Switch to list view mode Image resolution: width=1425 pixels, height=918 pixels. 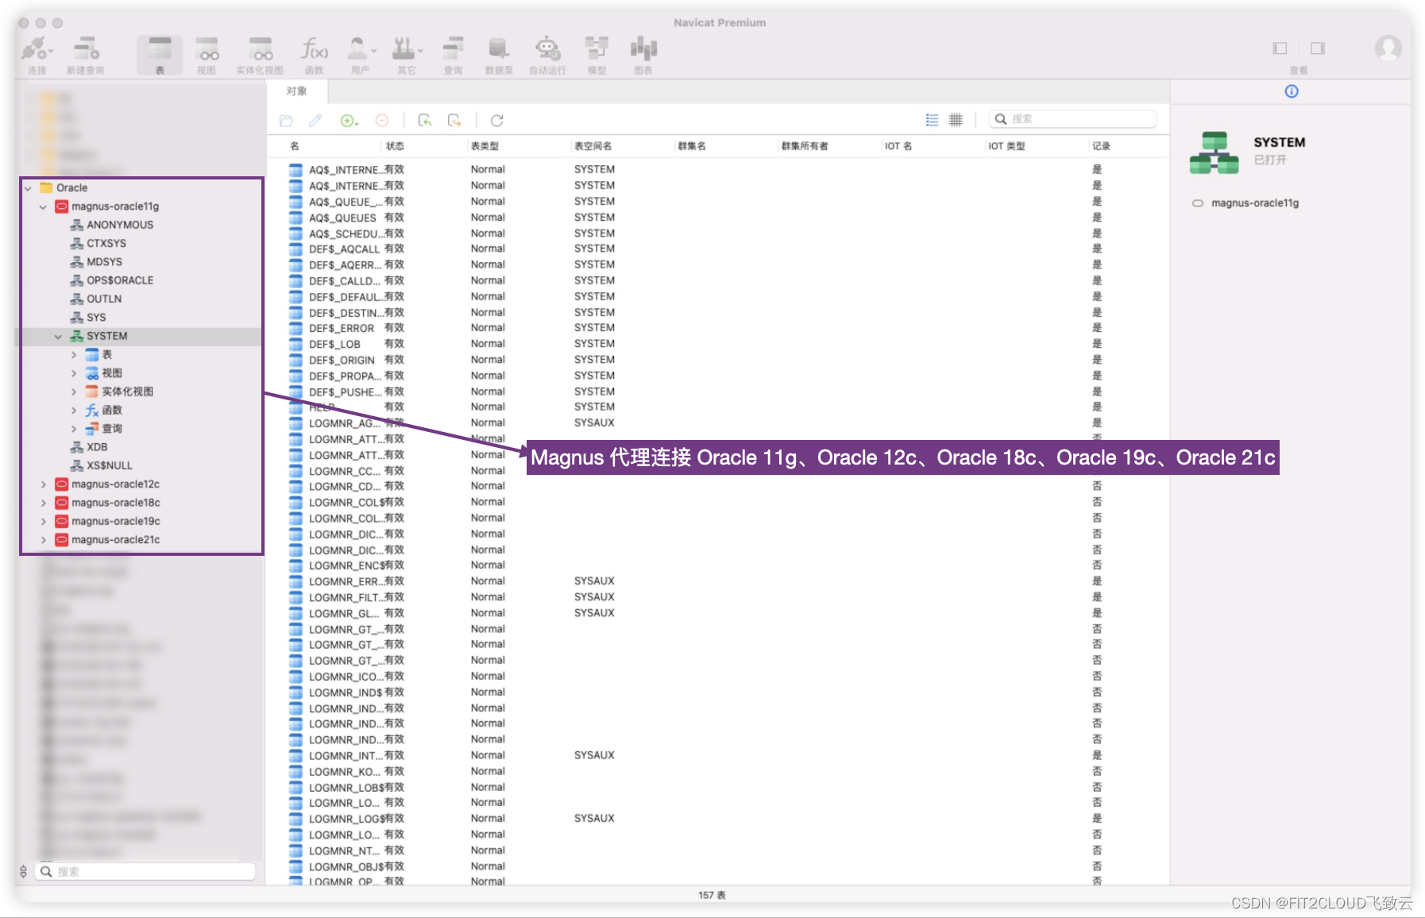click(x=932, y=120)
